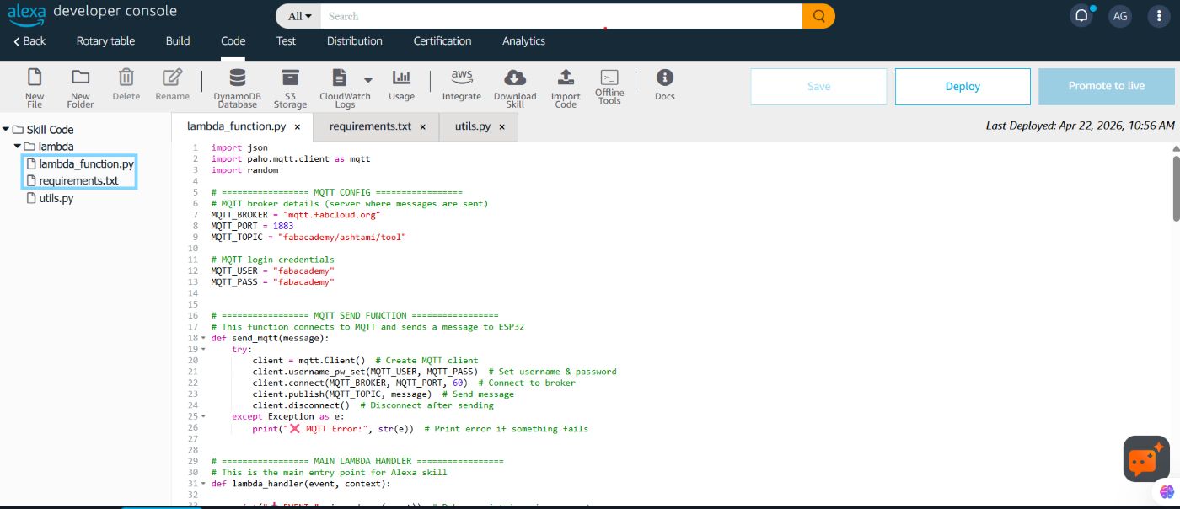Switch to lambda_function.py editor tab
This screenshot has width=1180, height=509.
pos(236,126)
